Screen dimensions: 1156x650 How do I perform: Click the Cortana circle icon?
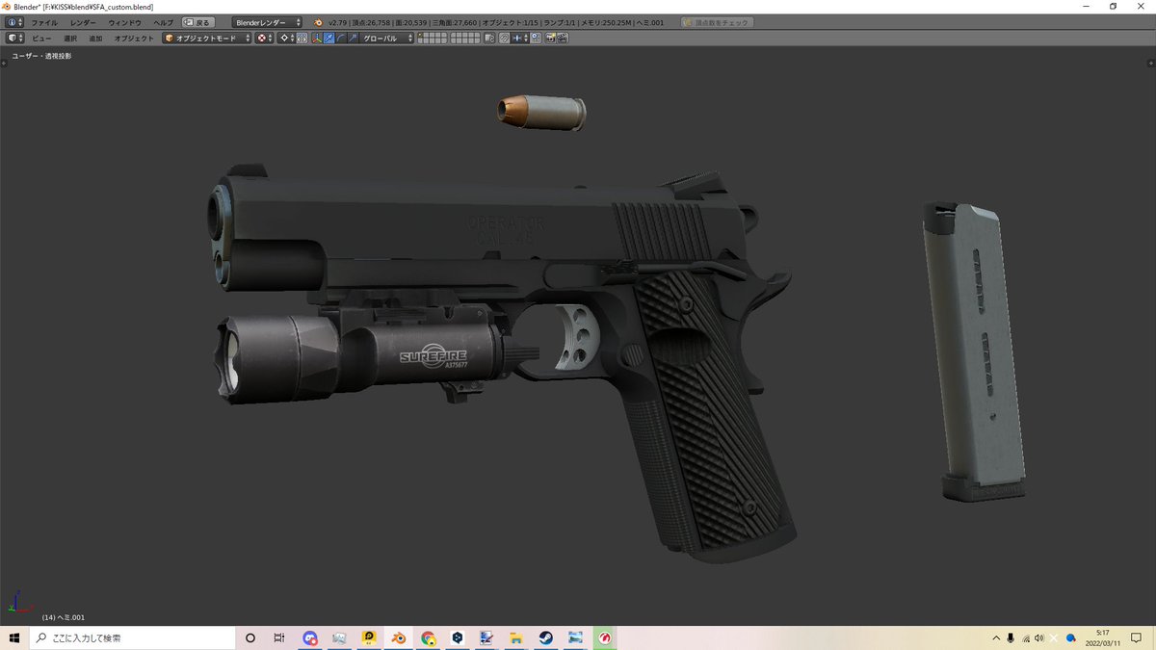250,637
